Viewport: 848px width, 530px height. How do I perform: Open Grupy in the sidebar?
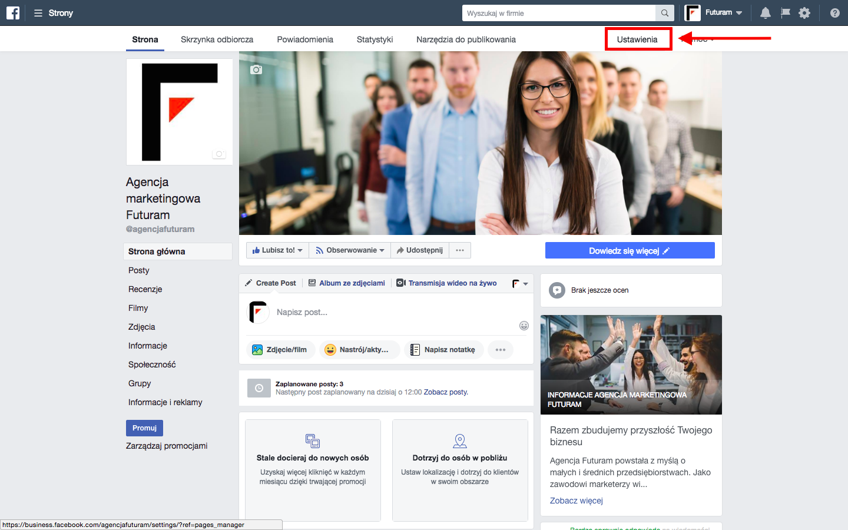tap(140, 383)
